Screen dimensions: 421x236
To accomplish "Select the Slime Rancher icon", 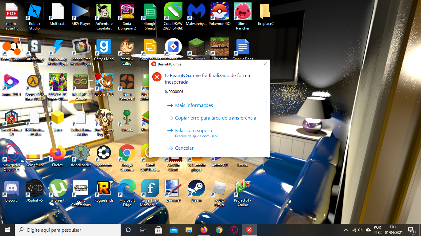I will [243, 17].
